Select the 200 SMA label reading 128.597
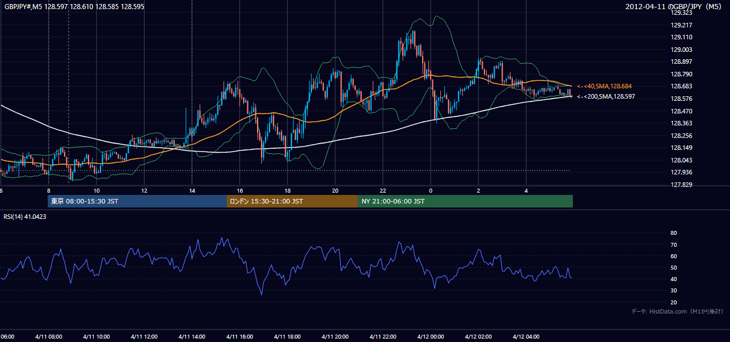This screenshot has width=730, height=342. click(x=606, y=96)
